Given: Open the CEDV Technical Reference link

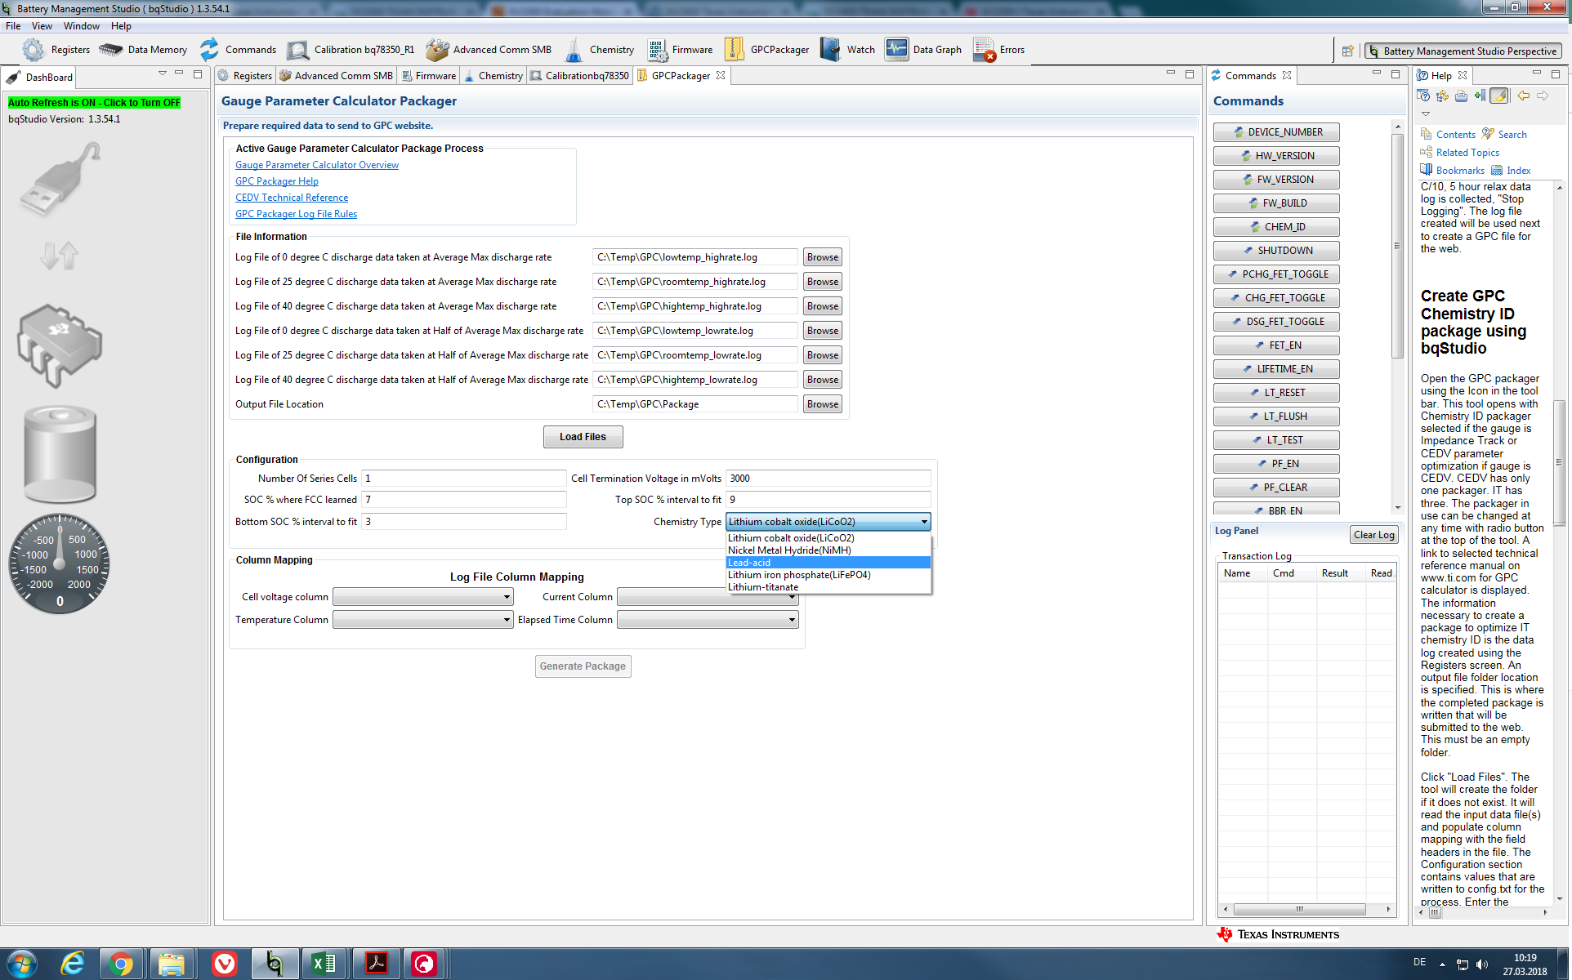Looking at the screenshot, I should pos(292,198).
